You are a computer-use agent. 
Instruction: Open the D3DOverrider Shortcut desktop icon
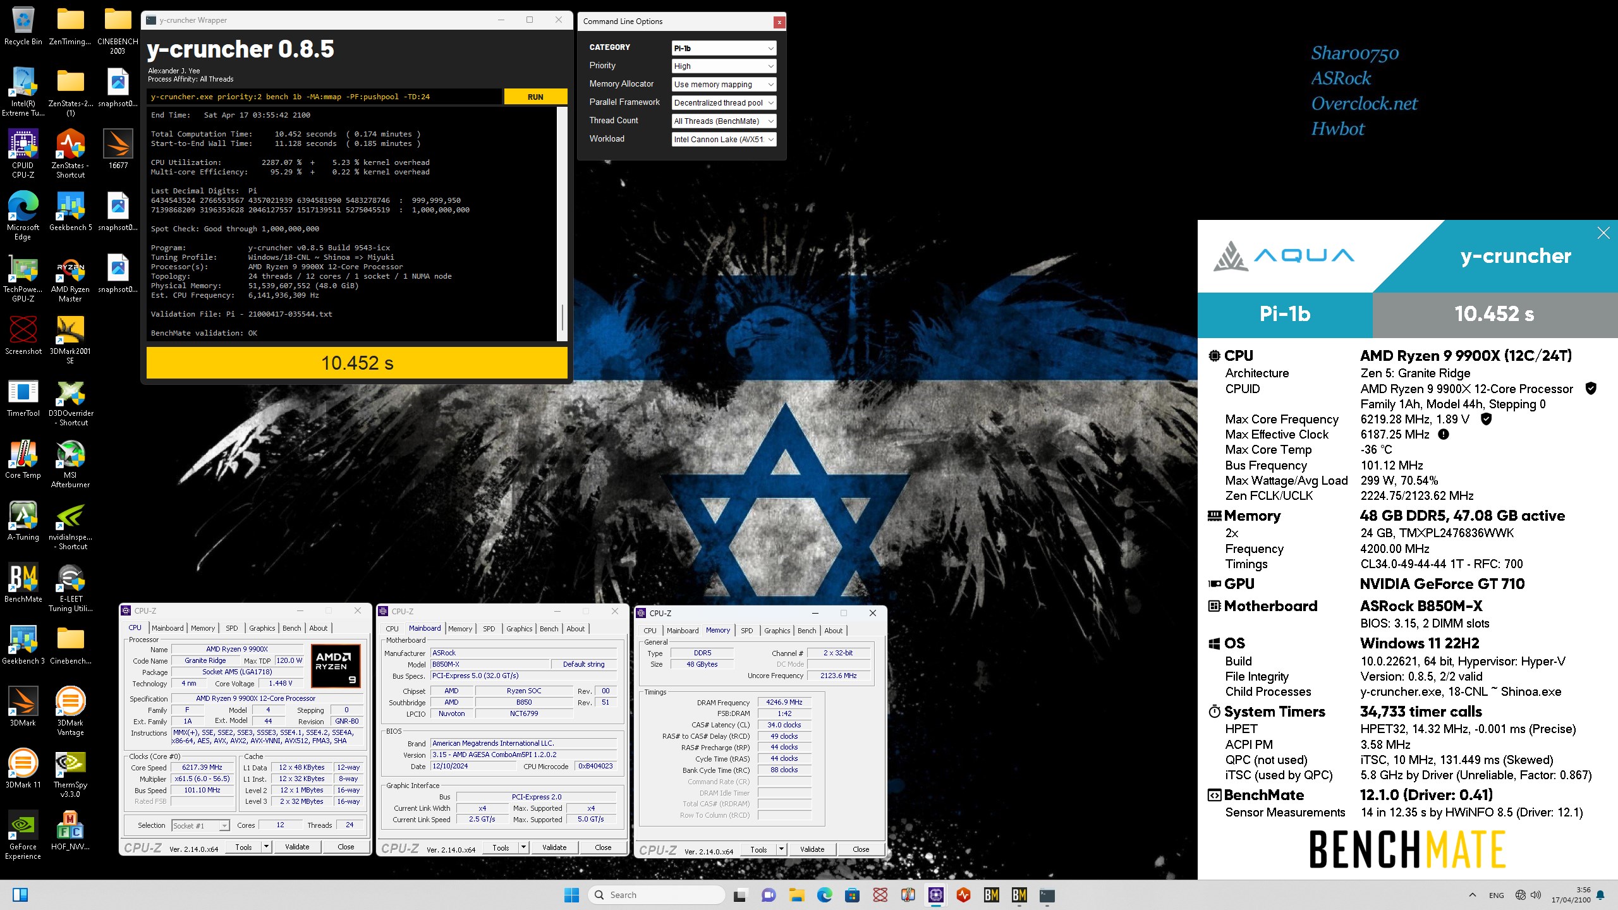pyautogui.click(x=70, y=402)
